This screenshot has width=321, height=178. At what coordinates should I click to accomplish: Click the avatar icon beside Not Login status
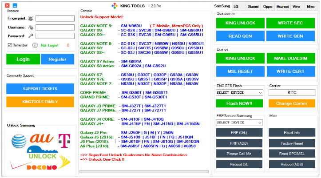pyautogui.click(x=35, y=45)
